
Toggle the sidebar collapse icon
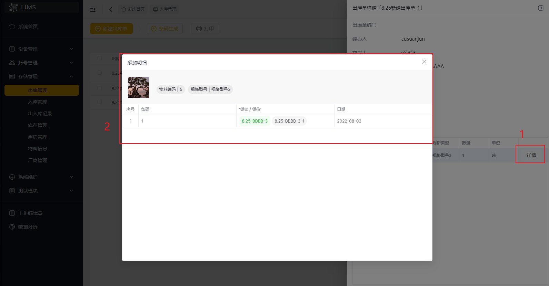(x=93, y=9)
